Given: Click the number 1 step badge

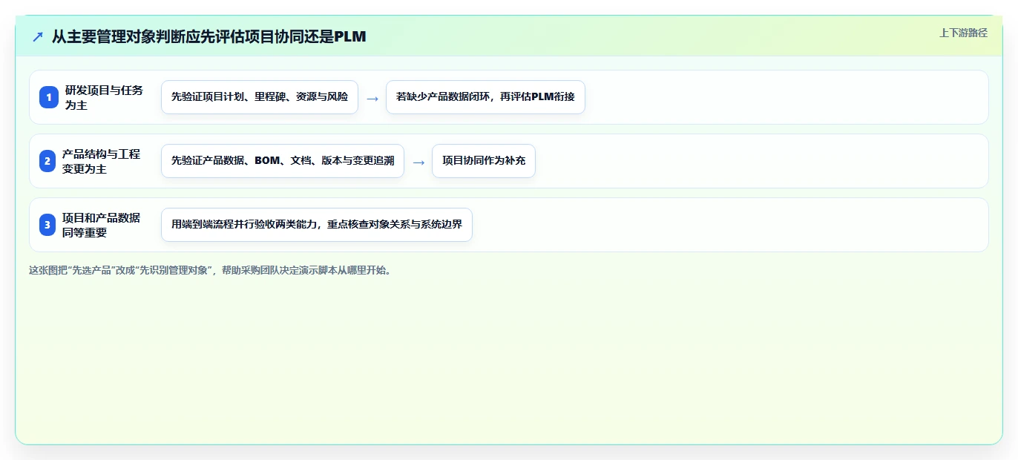Looking at the screenshot, I should pyautogui.click(x=48, y=97).
